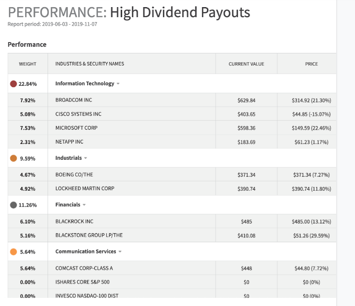Click the report period date text
The height and width of the screenshot is (306, 355).
click(x=53, y=24)
